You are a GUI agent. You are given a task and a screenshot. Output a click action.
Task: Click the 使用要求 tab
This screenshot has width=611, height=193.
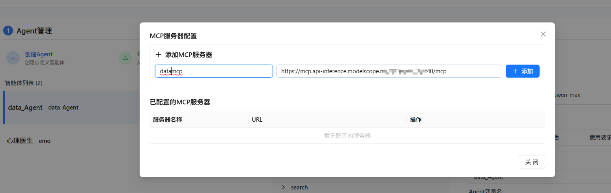tap(600, 137)
